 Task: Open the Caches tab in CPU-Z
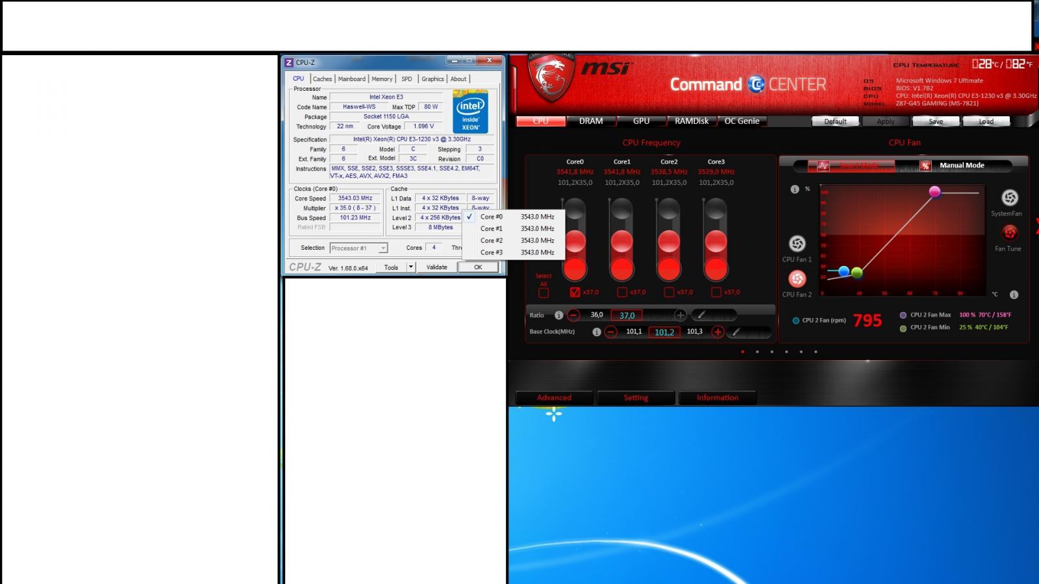pyautogui.click(x=322, y=79)
